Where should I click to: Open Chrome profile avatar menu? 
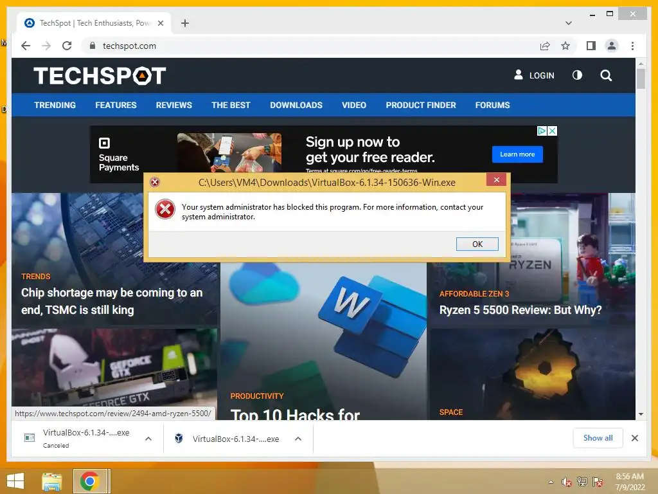[x=612, y=46]
